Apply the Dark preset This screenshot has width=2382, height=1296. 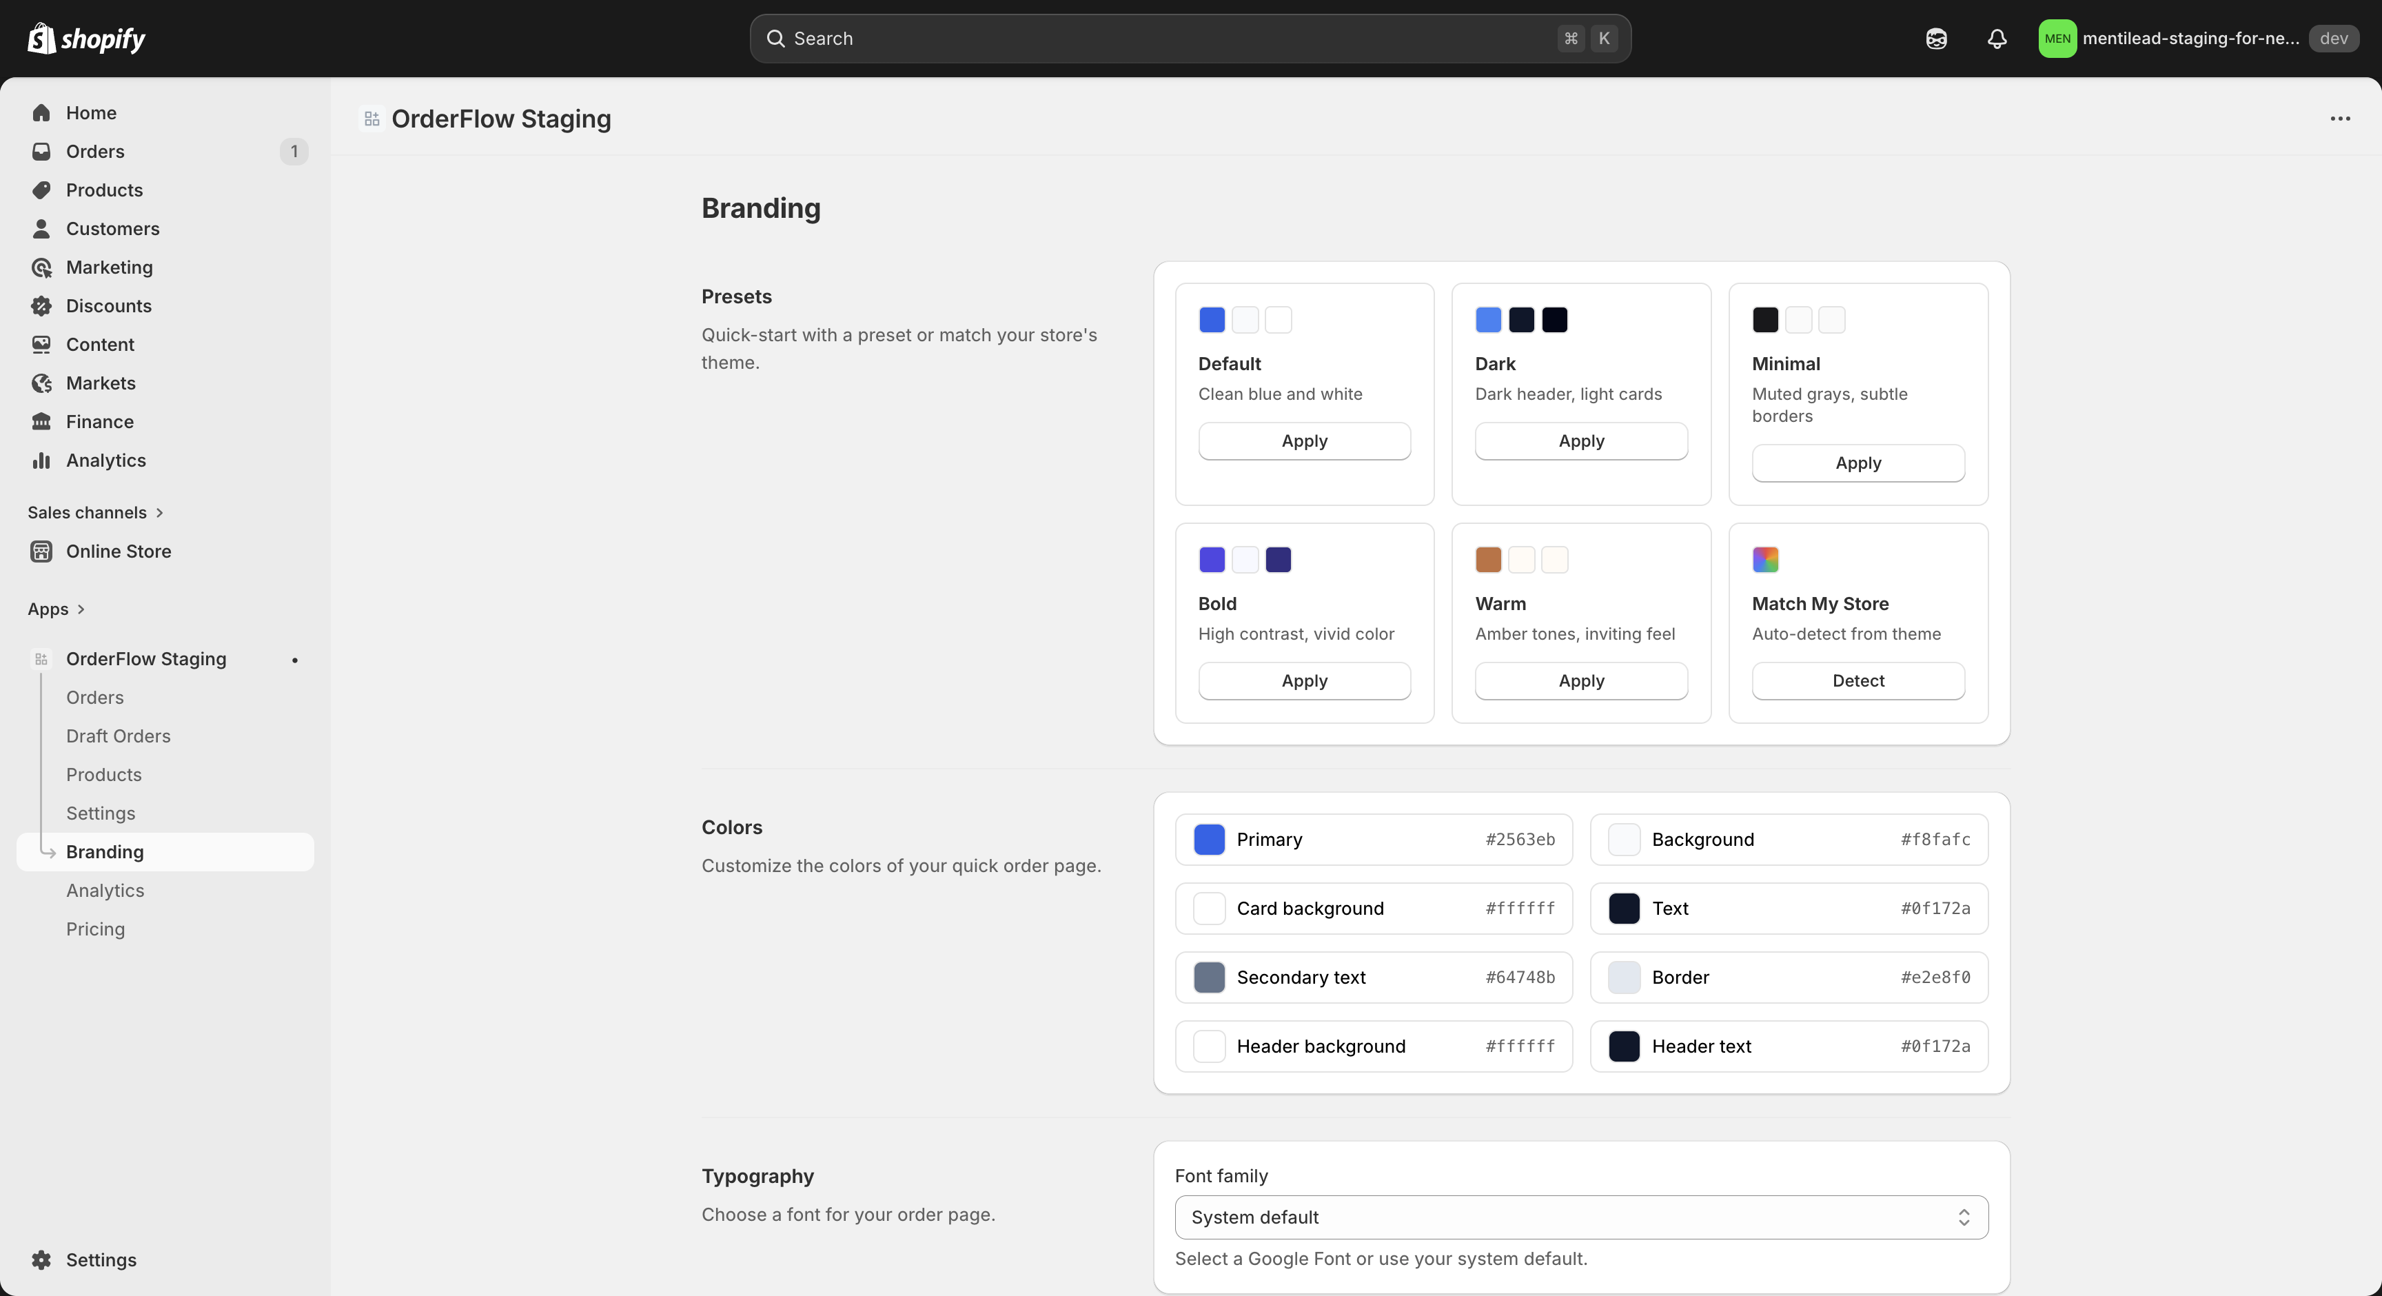[1580, 441]
